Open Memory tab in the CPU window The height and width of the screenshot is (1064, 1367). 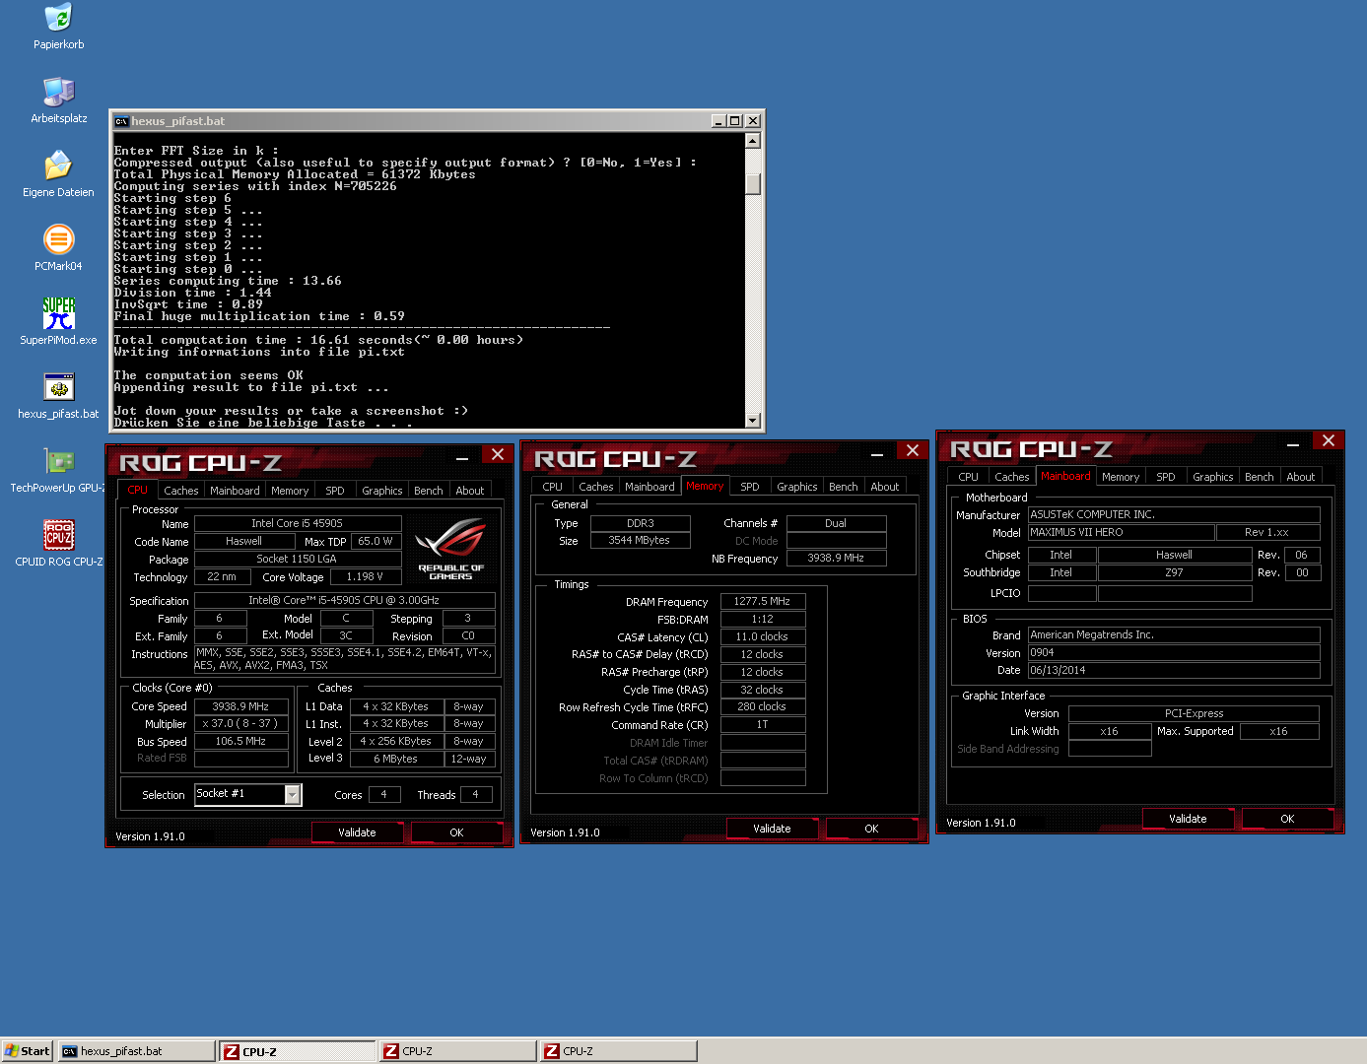pos(290,491)
